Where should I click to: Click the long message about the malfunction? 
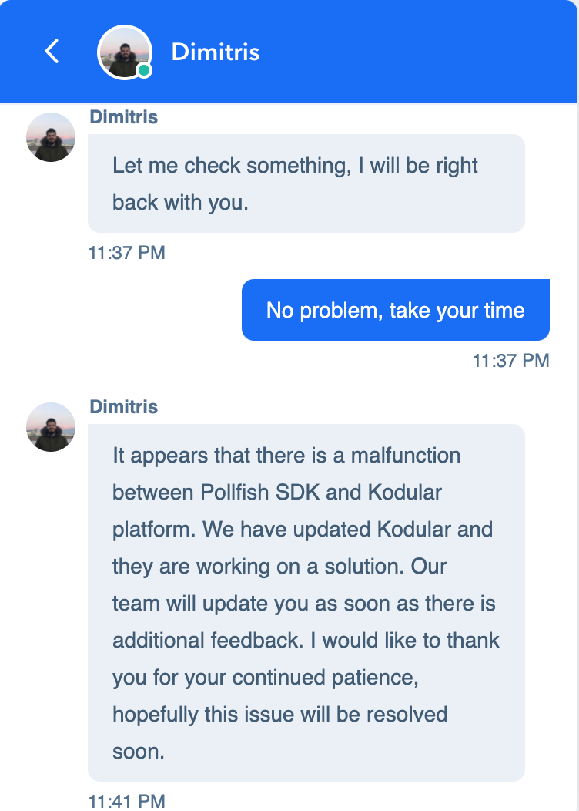(306, 601)
